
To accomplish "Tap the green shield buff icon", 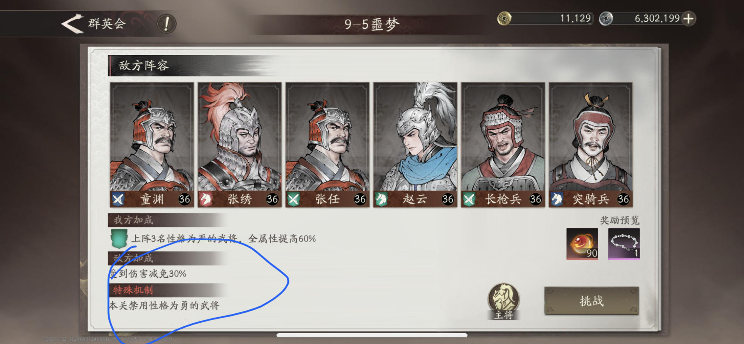I will (119, 238).
